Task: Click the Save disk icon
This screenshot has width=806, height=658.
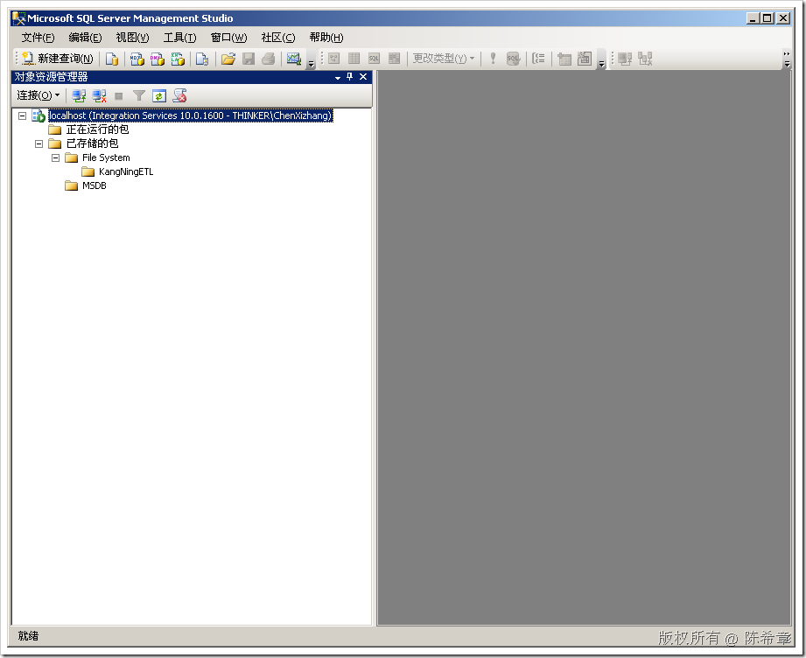Action: (x=249, y=59)
